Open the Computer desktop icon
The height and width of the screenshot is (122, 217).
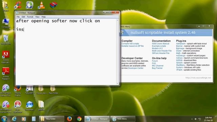click(6, 23)
